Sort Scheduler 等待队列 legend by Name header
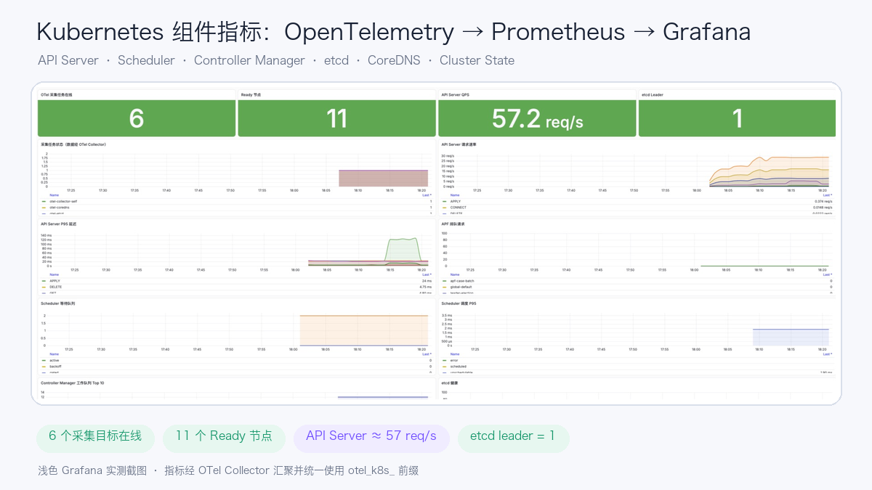 [54, 354]
